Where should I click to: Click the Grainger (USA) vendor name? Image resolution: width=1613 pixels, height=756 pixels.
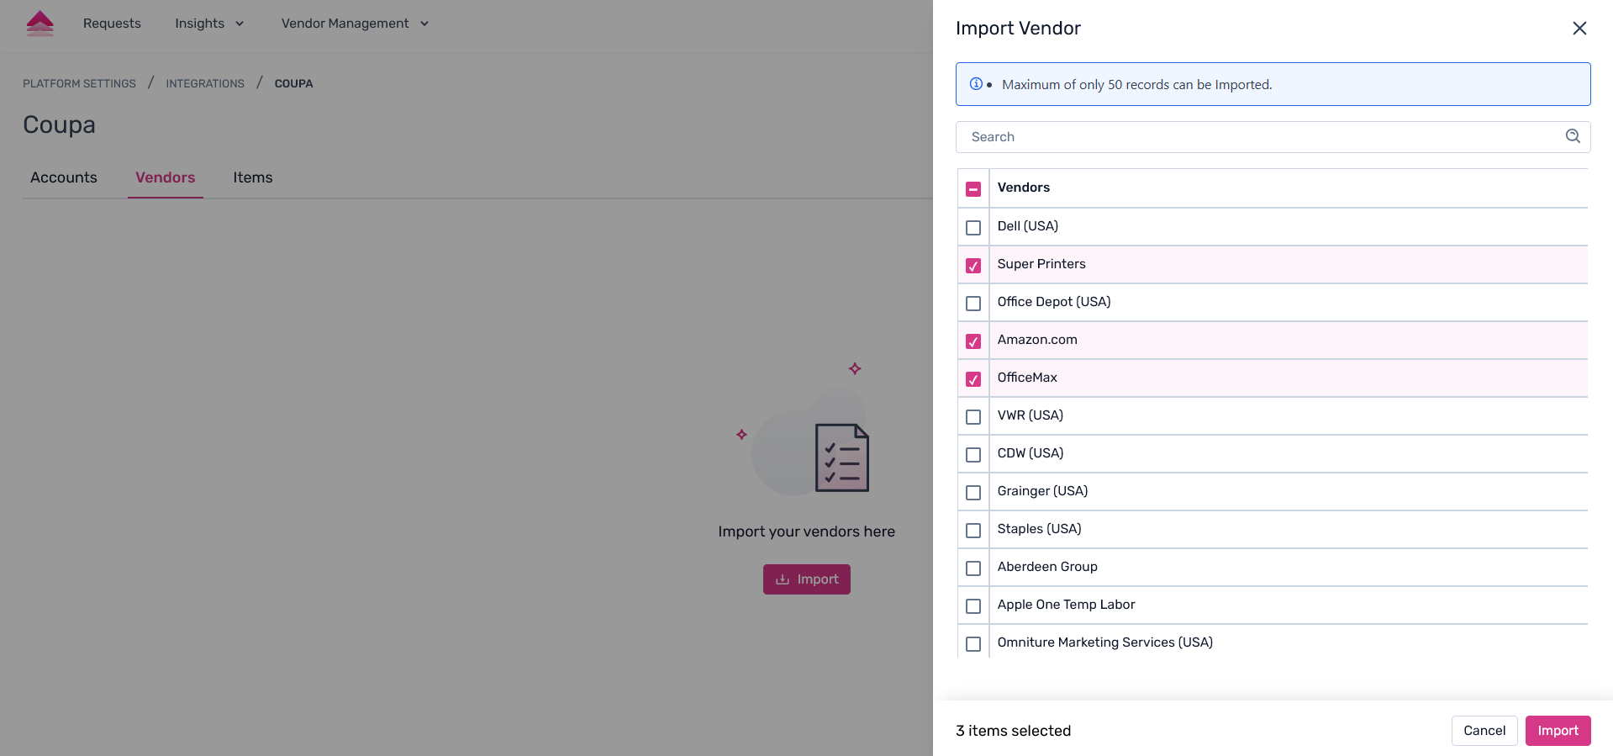click(x=1042, y=491)
